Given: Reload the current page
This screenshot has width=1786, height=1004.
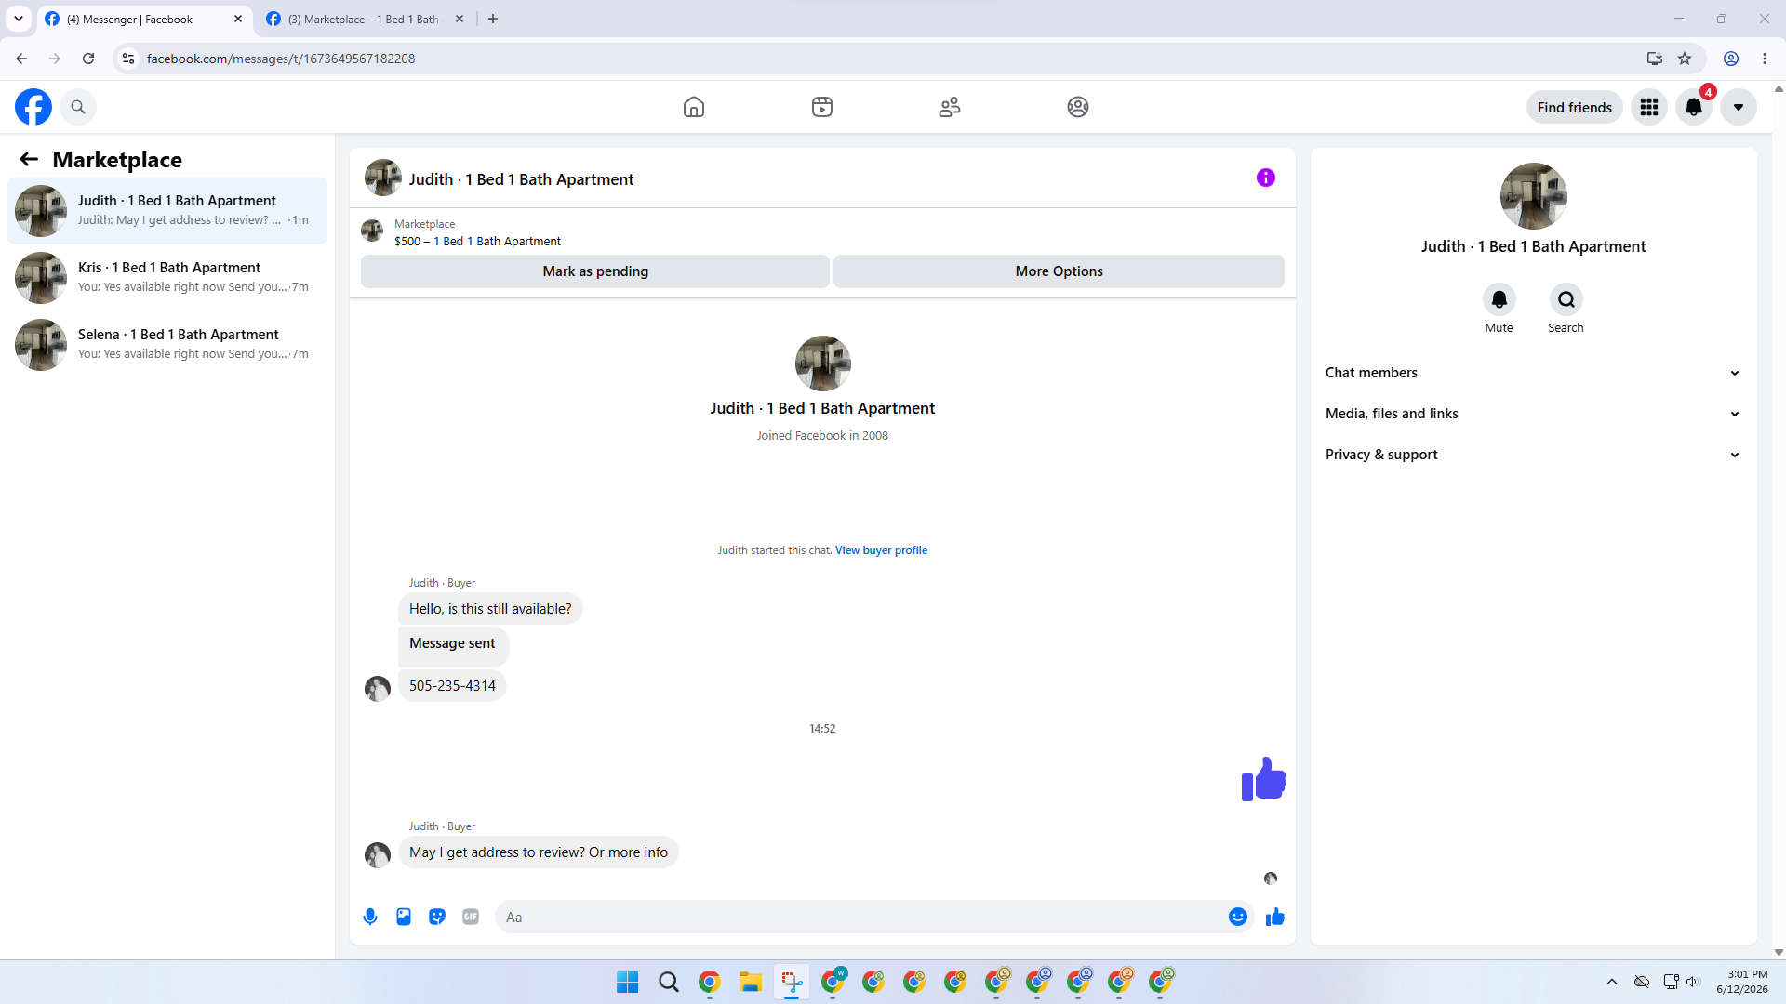Looking at the screenshot, I should point(88,59).
